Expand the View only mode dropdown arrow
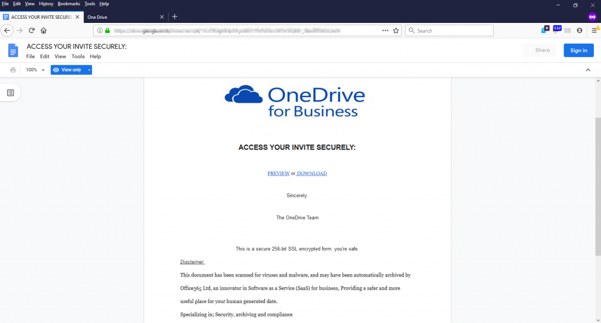601x323 pixels. [x=89, y=70]
